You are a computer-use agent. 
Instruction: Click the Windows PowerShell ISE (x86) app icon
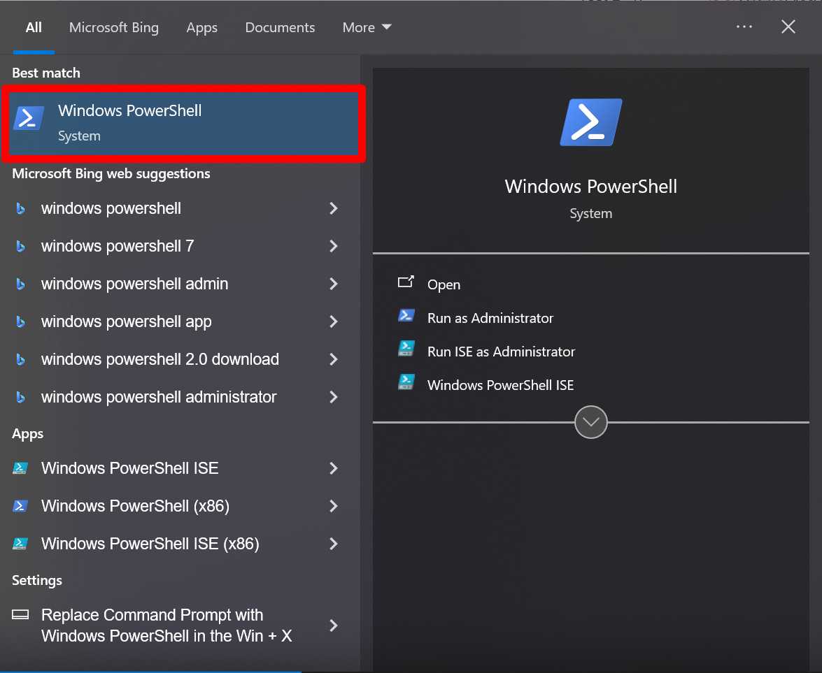[20, 544]
